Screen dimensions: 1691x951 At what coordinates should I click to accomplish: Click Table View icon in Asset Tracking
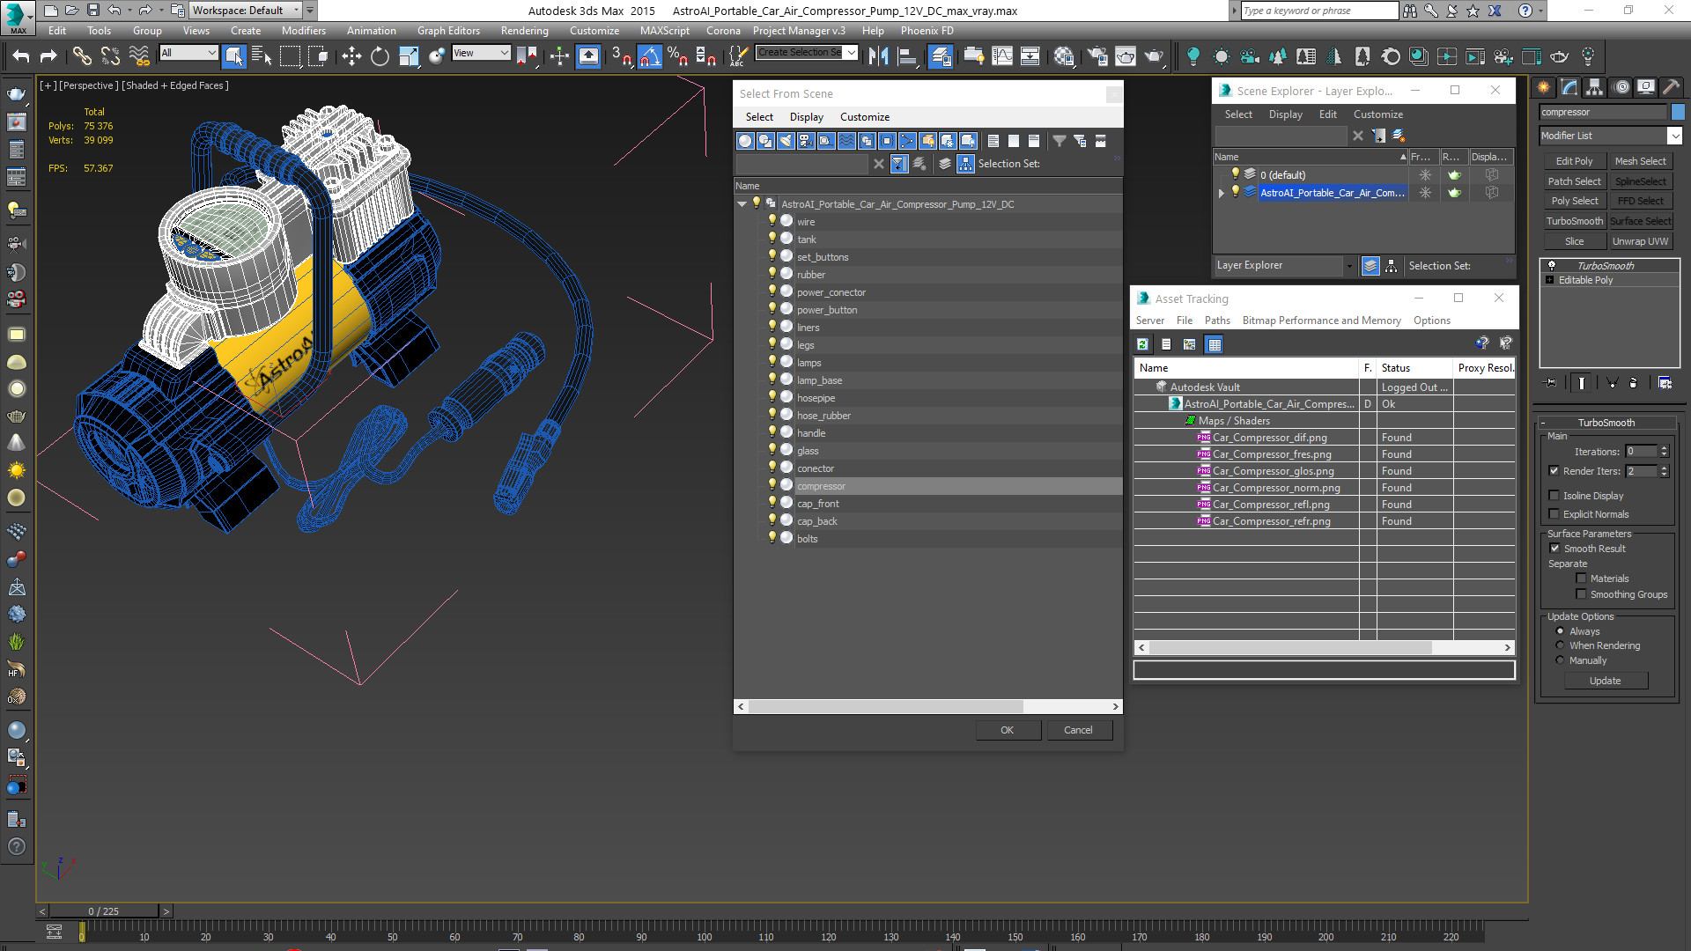point(1215,344)
